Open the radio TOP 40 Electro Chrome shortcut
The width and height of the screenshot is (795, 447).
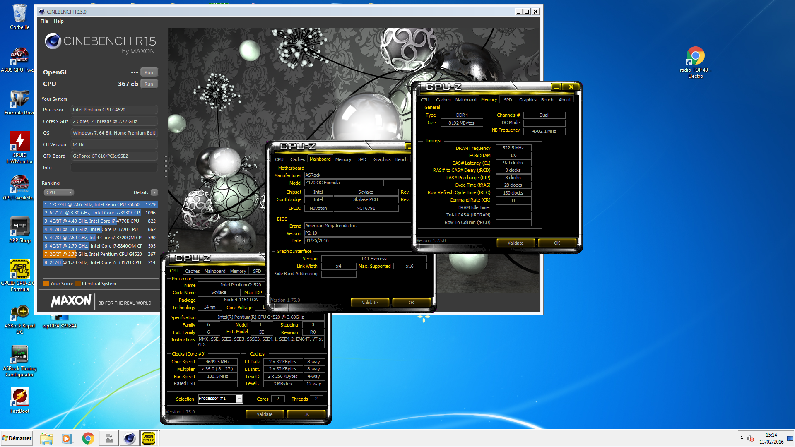[695, 62]
